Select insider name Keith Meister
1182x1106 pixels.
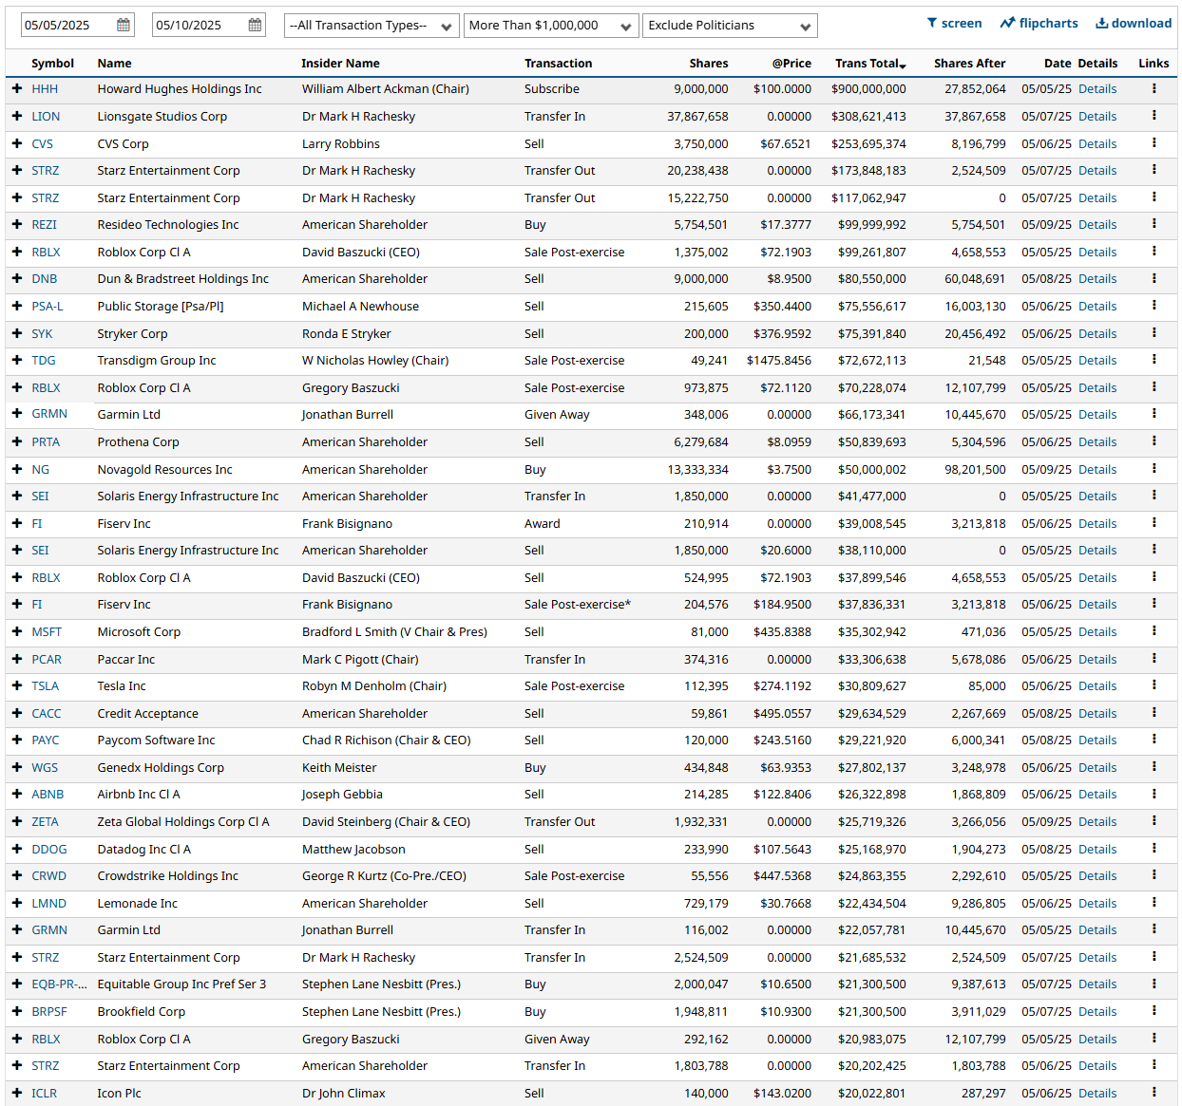click(339, 767)
